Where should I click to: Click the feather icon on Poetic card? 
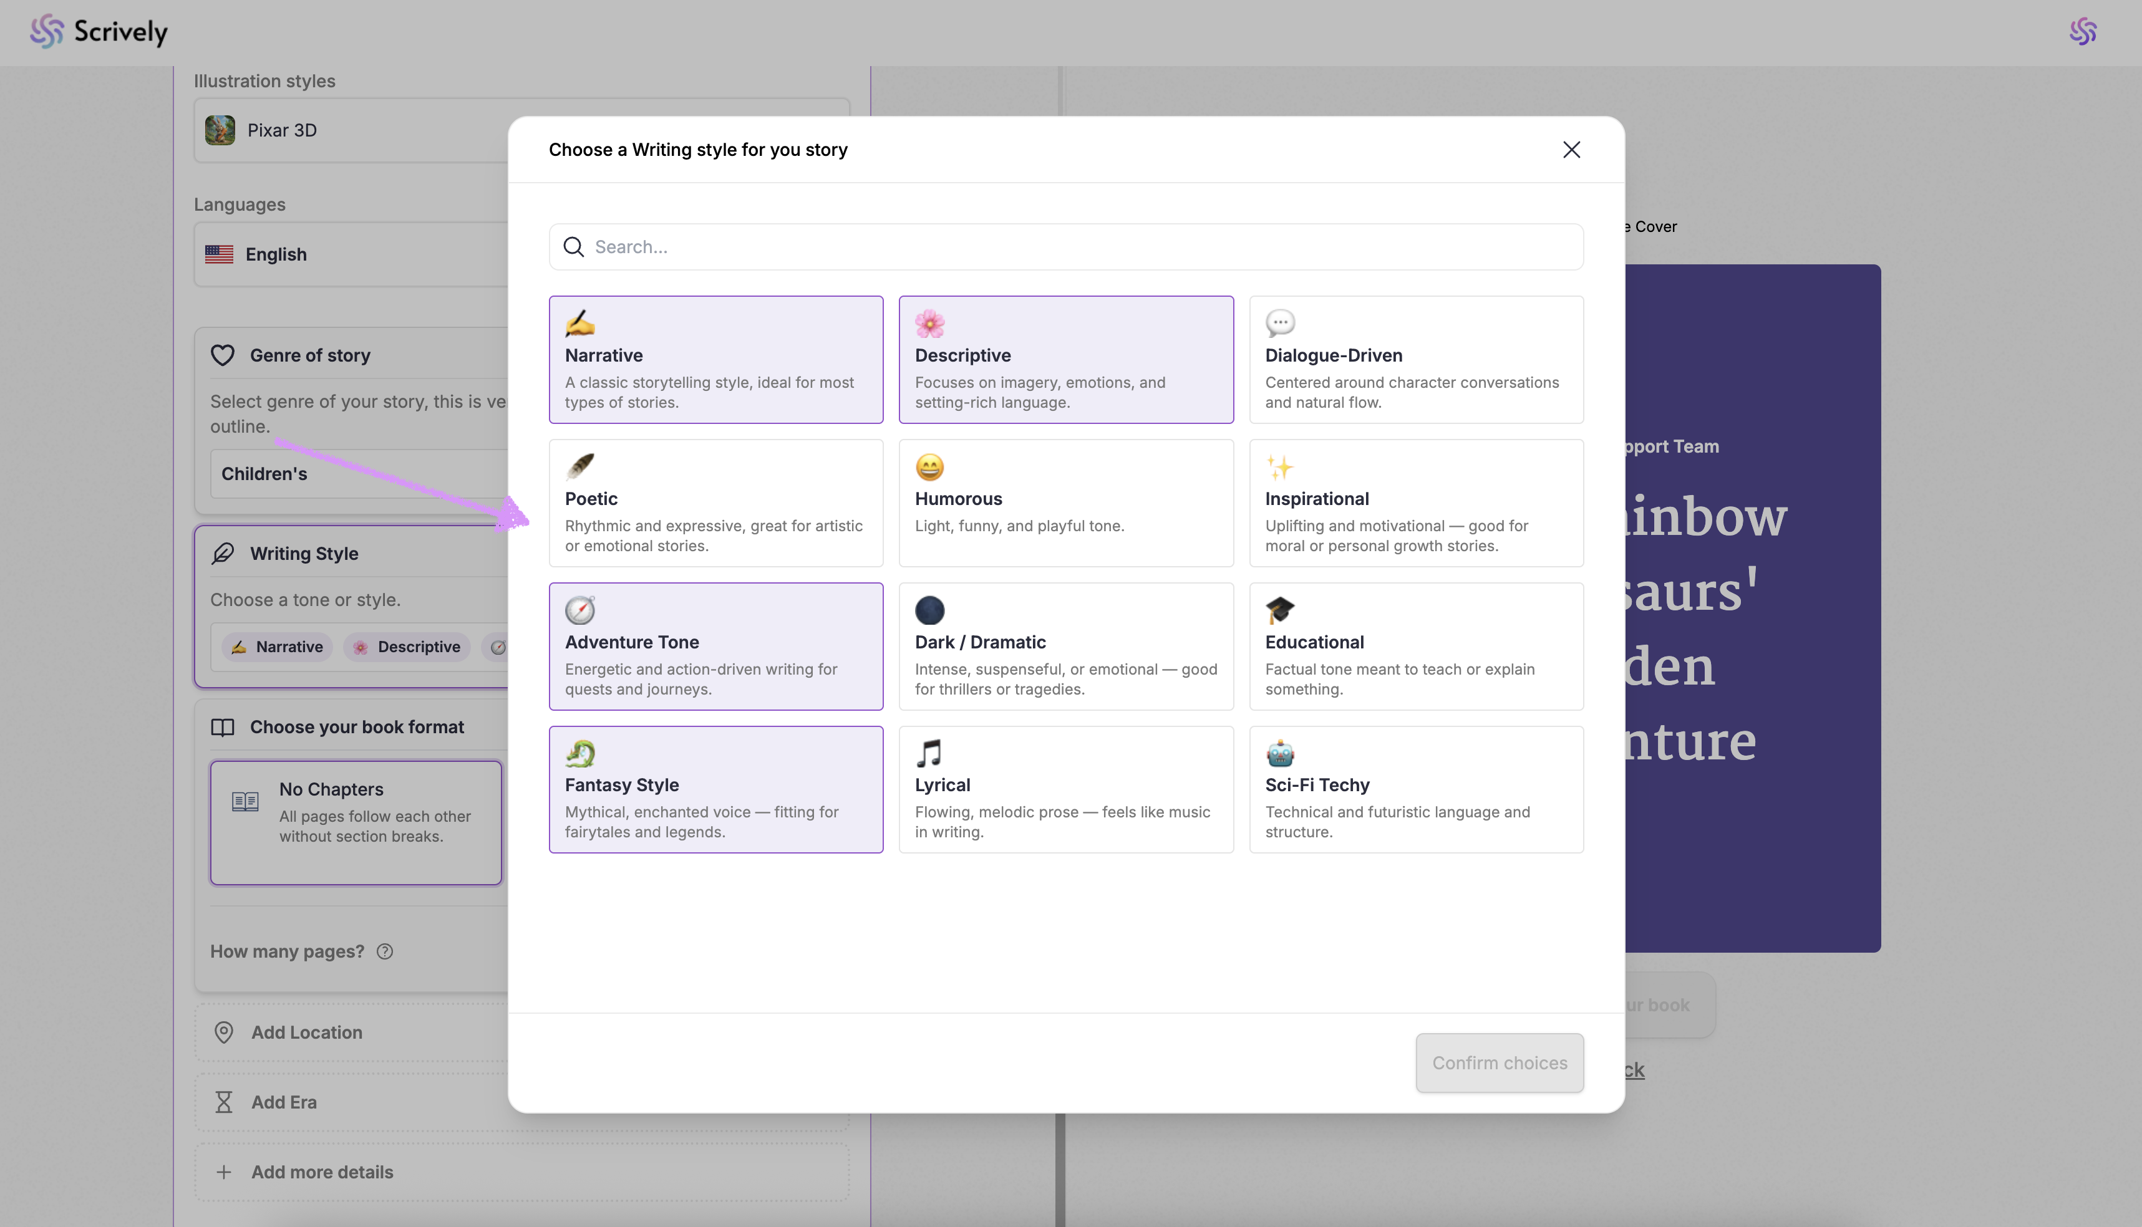(x=579, y=467)
